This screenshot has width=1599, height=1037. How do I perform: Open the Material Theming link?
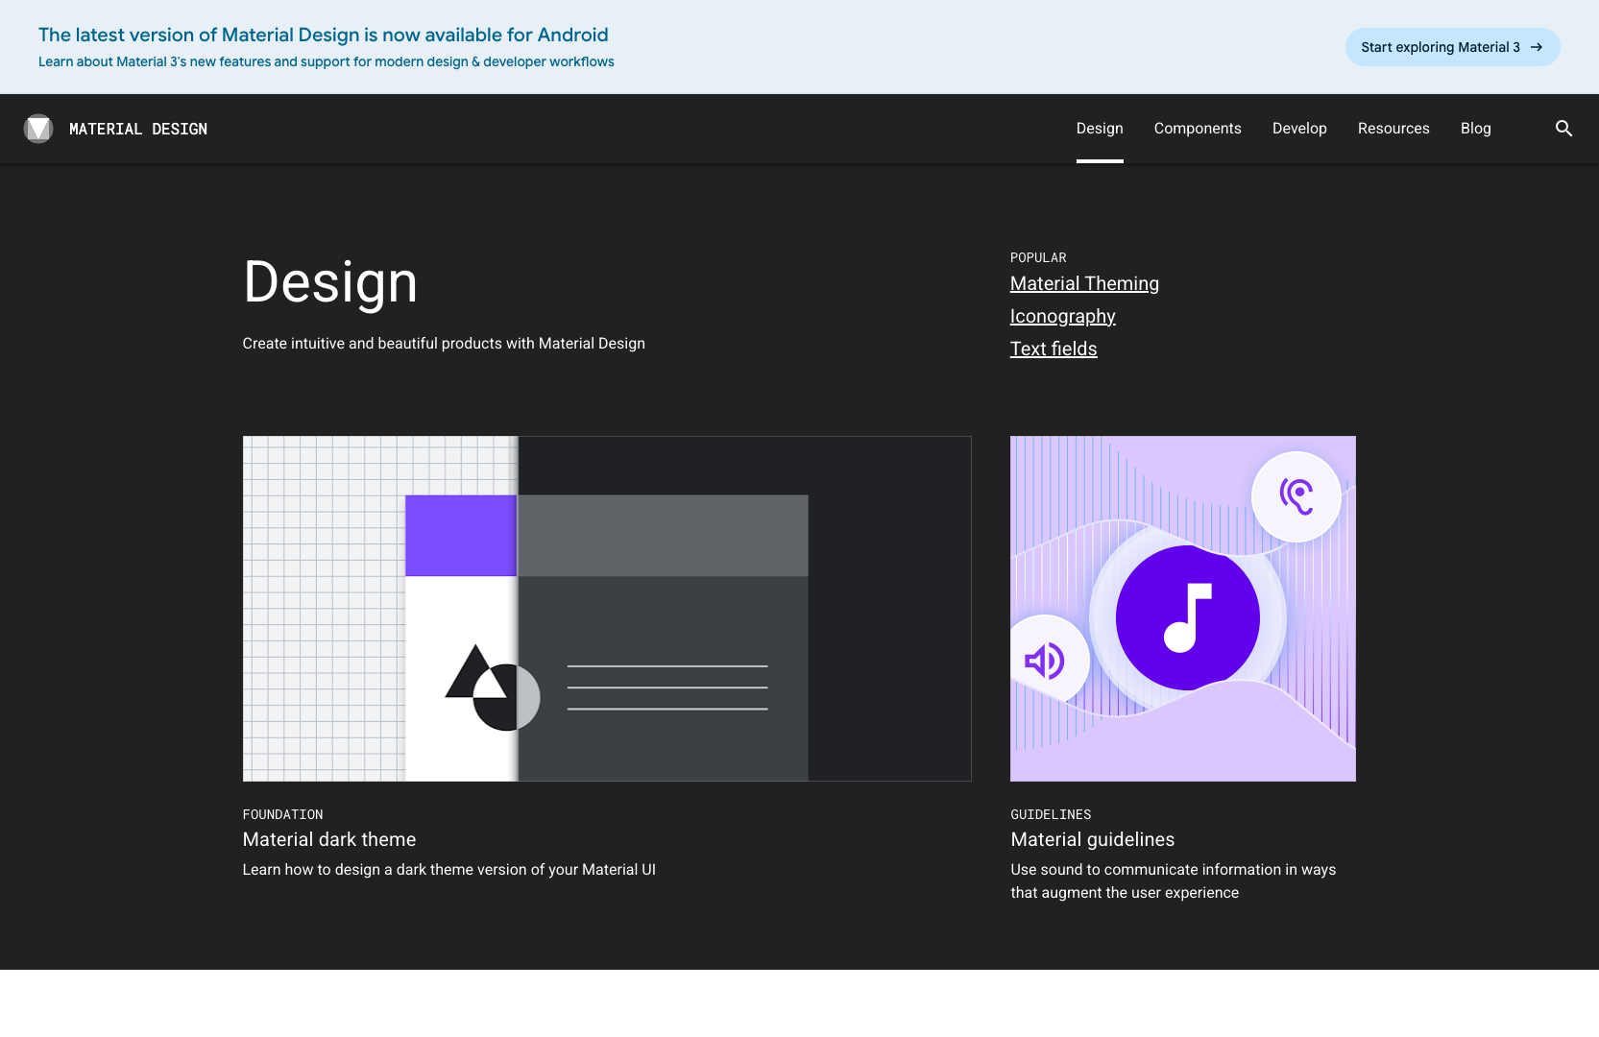coord(1084,283)
